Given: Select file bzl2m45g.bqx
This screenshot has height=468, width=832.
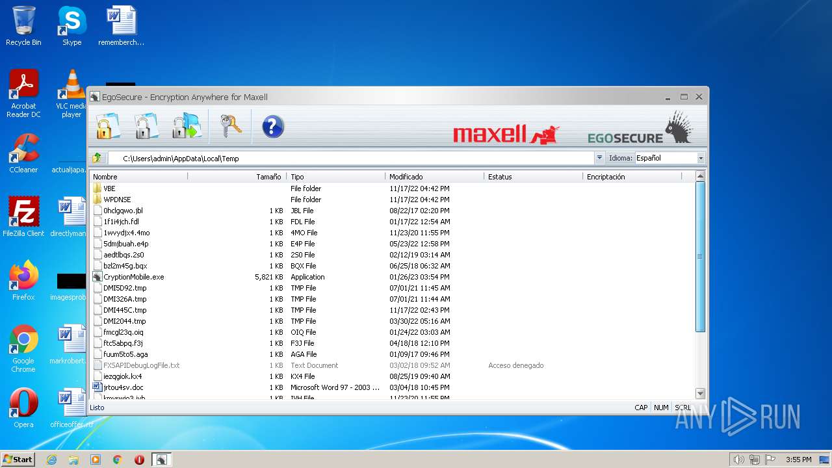Looking at the screenshot, I should [x=125, y=266].
